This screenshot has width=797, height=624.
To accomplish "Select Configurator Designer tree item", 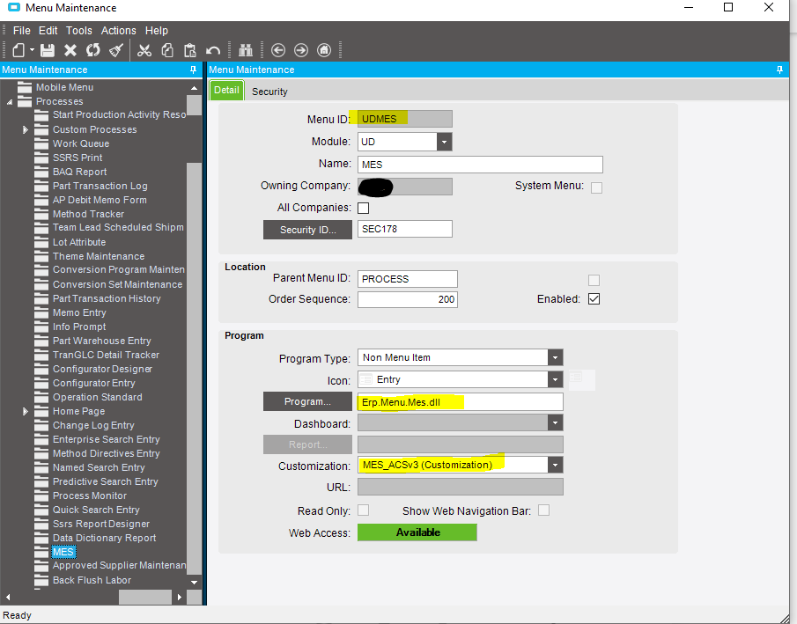I will (102, 370).
